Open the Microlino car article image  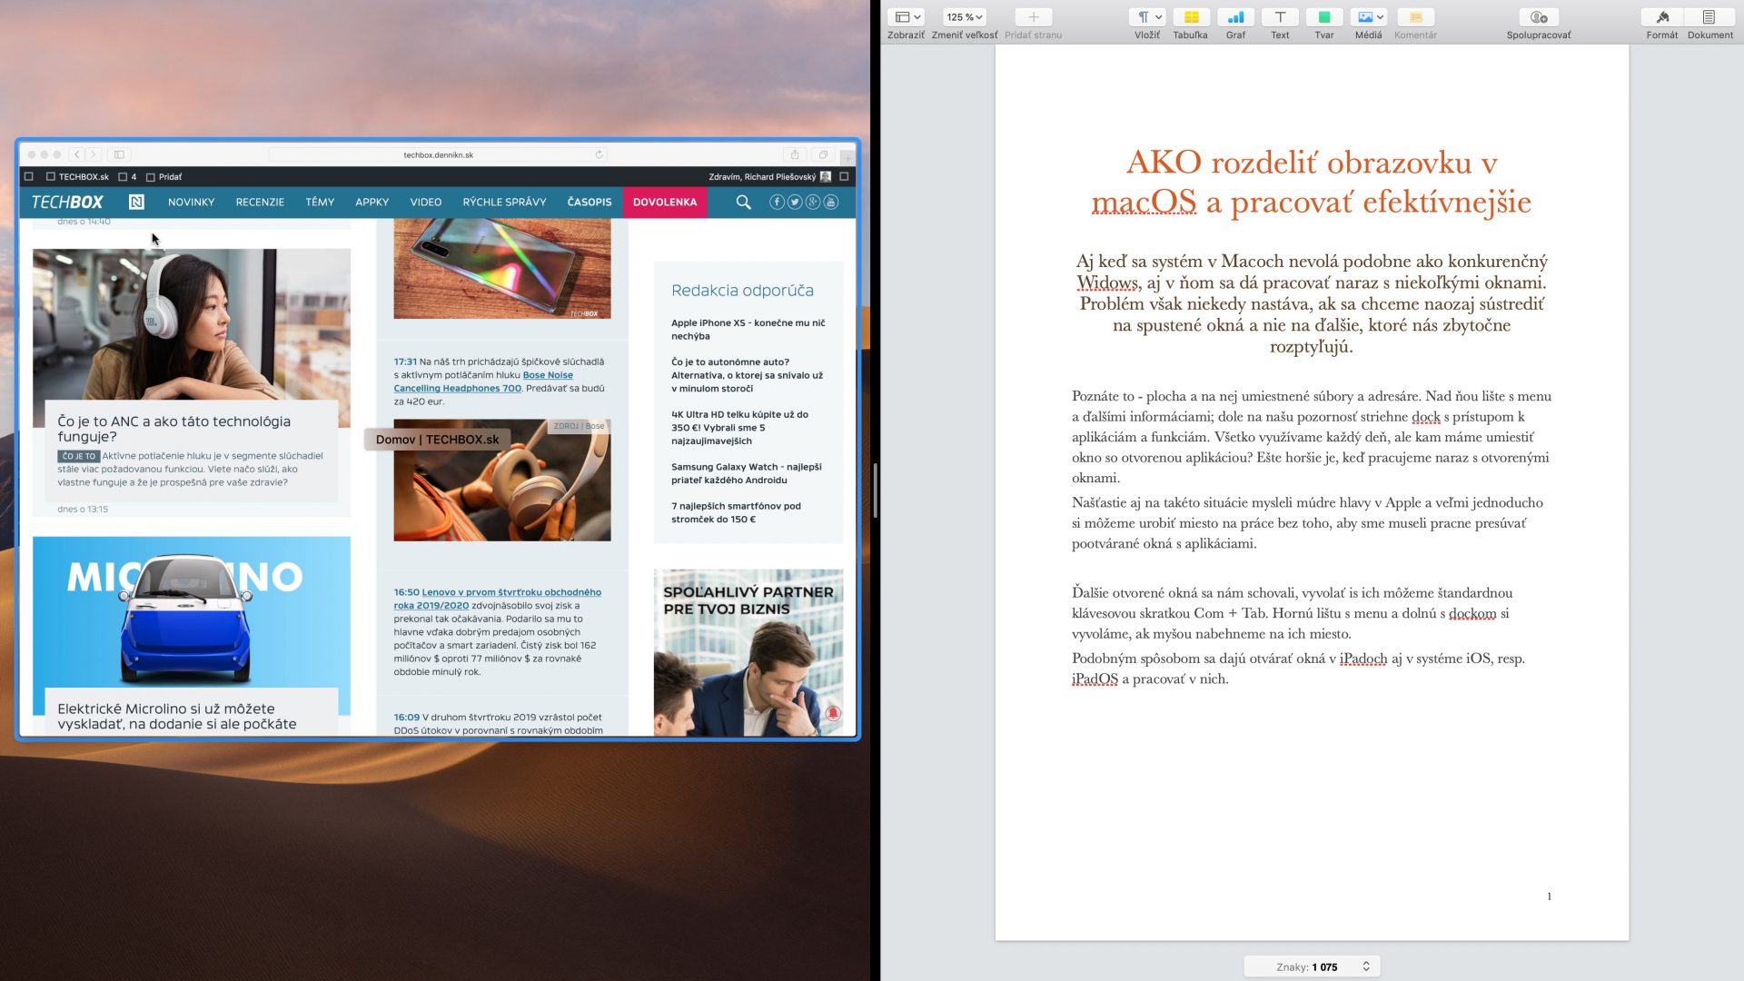pyautogui.click(x=191, y=611)
